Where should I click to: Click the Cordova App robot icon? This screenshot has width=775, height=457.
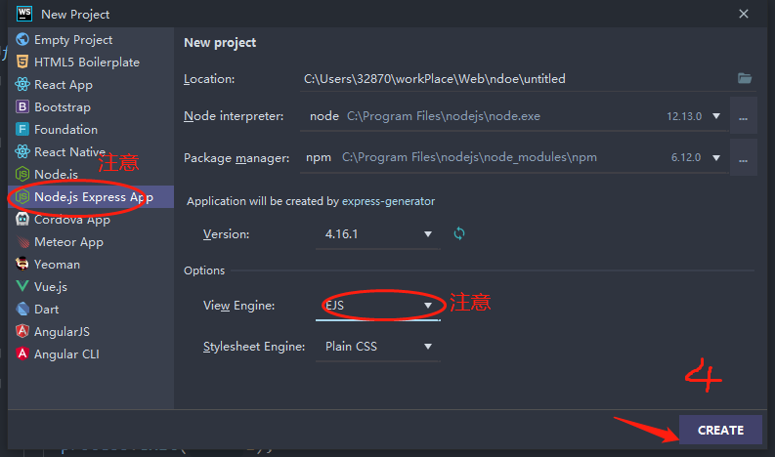(22, 219)
